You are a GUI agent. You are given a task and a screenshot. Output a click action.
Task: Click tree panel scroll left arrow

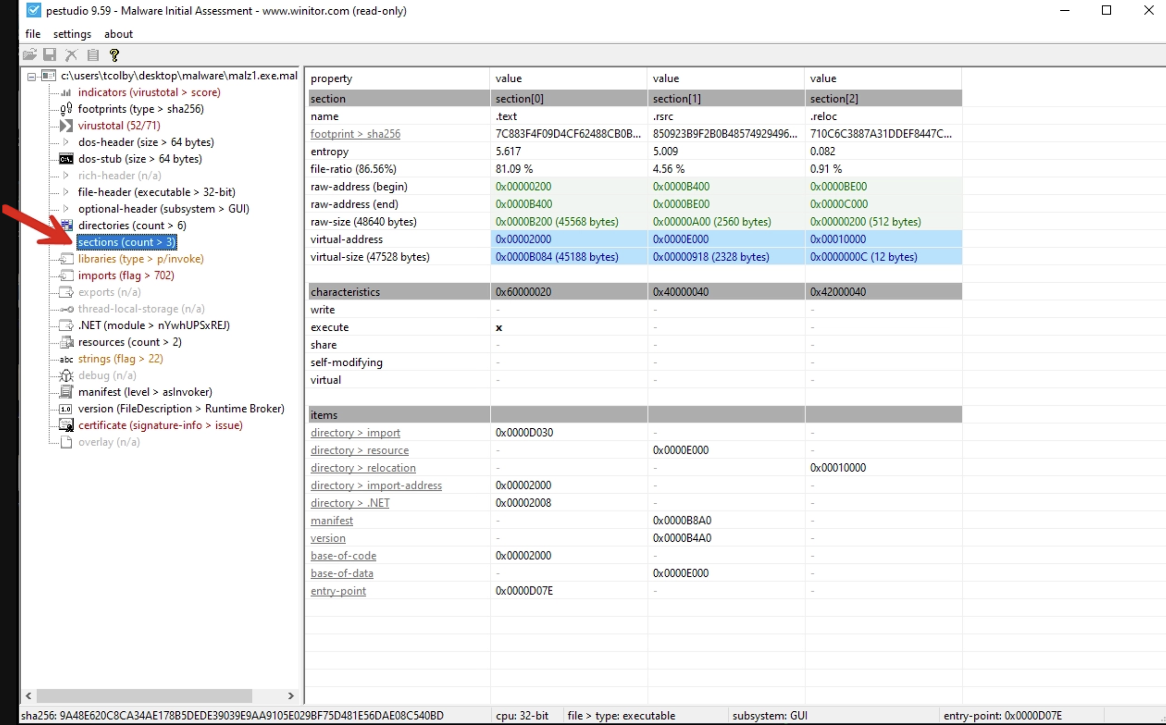coord(28,696)
